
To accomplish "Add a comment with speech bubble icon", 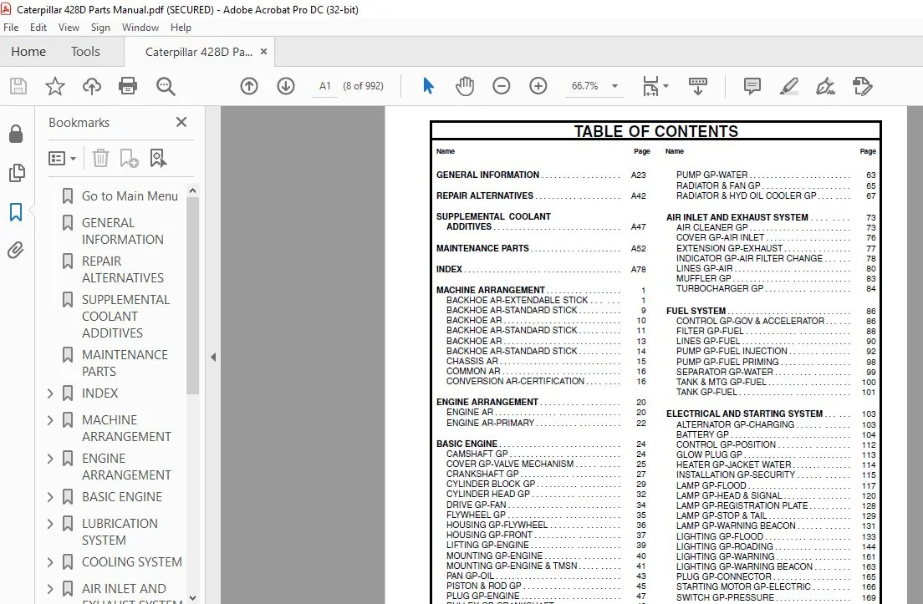I will point(752,86).
